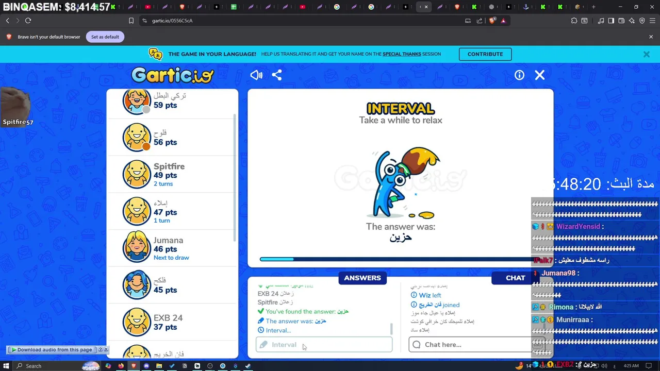Dismiss the translation banner

point(646,54)
